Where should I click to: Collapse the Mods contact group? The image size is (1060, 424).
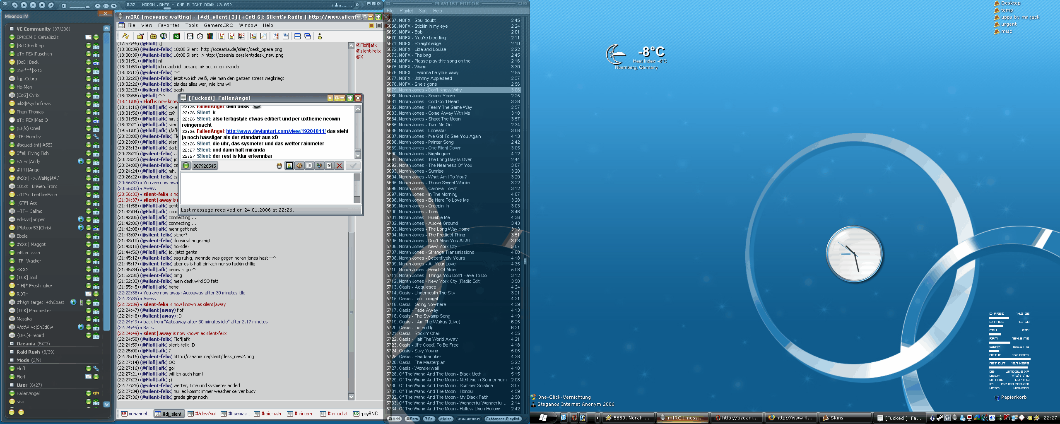tap(12, 360)
